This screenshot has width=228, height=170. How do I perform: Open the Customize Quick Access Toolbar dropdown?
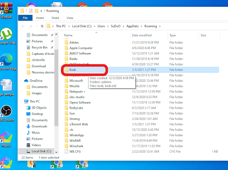tap(41, 11)
